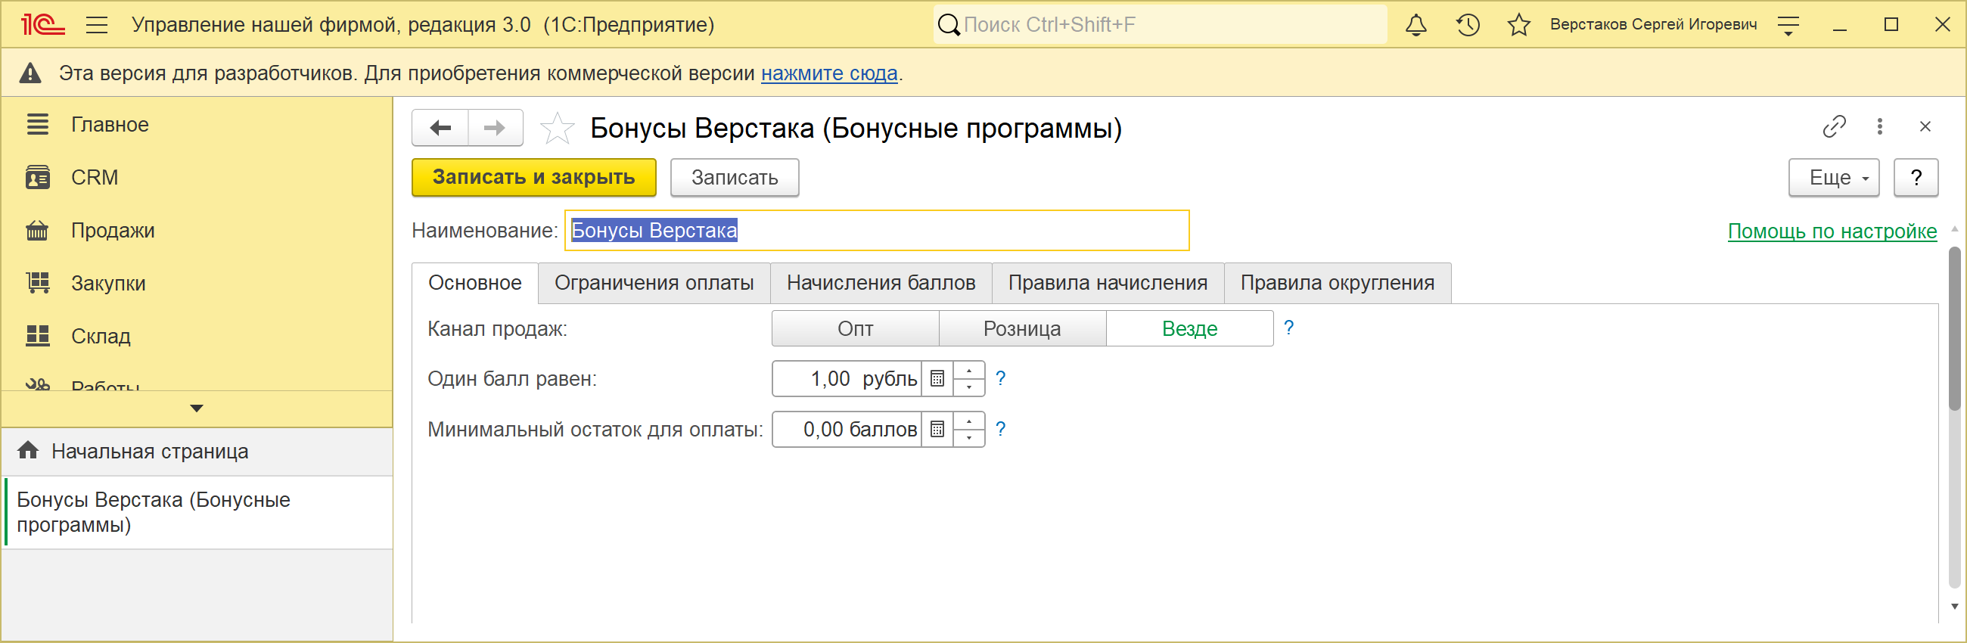1967x643 pixels.
Task: Show hint for Один балл равен
Action: 1000,378
